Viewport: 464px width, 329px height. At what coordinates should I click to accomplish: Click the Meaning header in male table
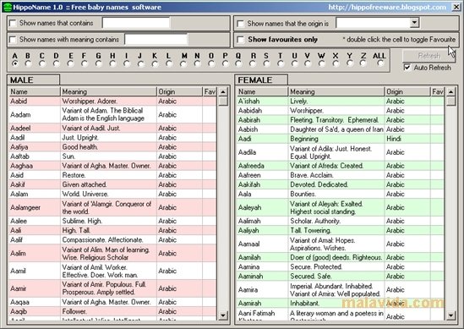click(108, 91)
